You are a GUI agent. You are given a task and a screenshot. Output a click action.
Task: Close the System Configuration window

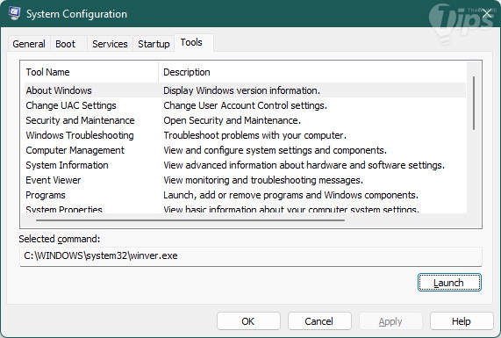pos(487,14)
